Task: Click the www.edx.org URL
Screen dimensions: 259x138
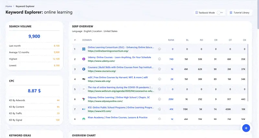Action: pos(99,81)
